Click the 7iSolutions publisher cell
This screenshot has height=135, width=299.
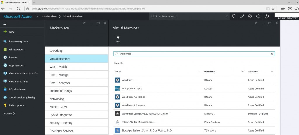coord(210,130)
